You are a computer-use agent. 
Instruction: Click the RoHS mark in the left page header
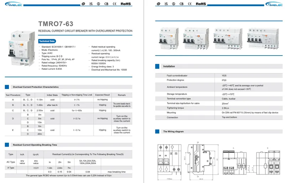[x=126, y=4]
